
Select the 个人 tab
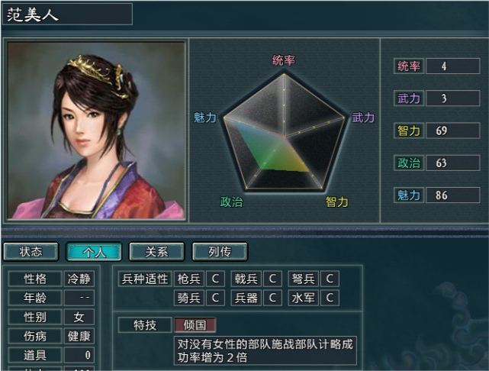pyautogui.click(x=94, y=251)
